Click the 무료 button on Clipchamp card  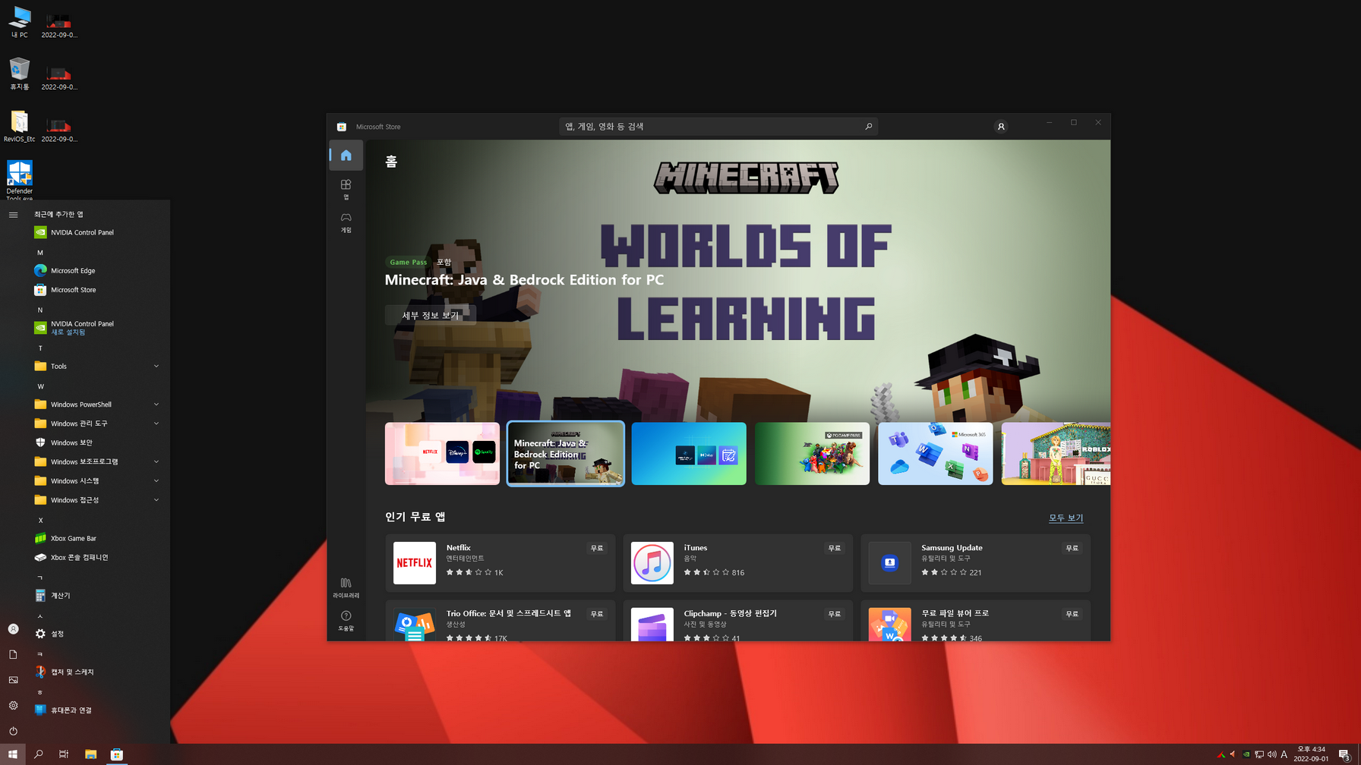834,614
